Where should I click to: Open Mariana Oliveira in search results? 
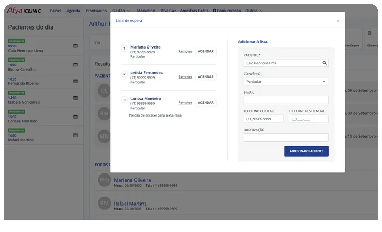point(132,180)
